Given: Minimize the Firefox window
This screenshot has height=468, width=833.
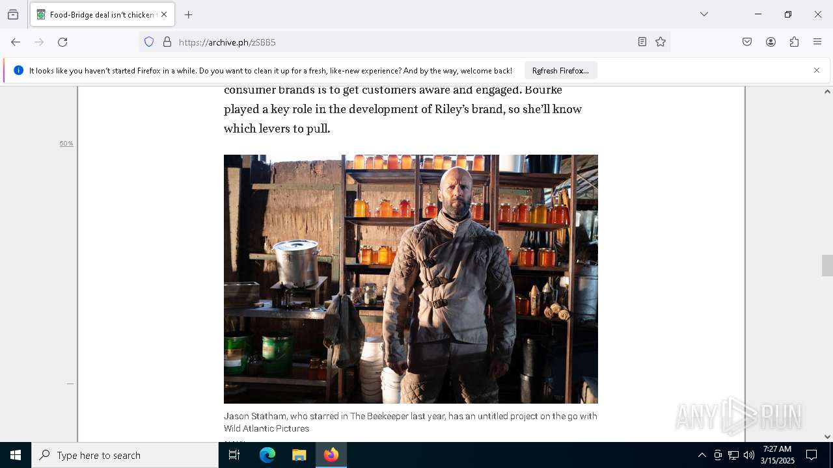Looking at the screenshot, I should [758, 14].
